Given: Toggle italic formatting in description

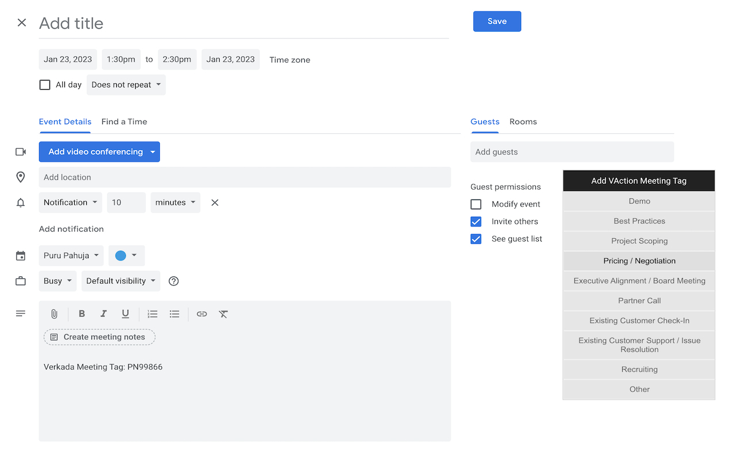Looking at the screenshot, I should [103, 314].
